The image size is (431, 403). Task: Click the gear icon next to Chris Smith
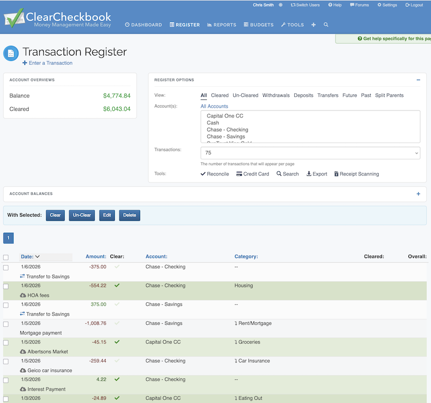[280, 5]
